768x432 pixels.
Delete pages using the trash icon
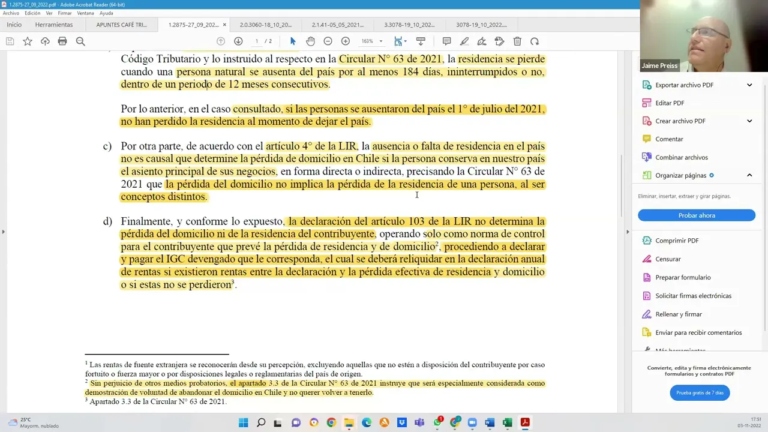[517, 41]
